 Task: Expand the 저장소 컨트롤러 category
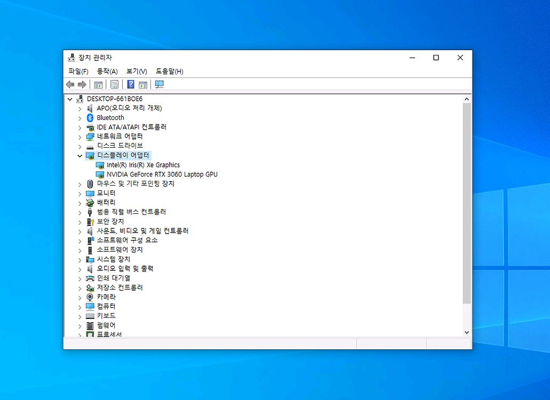(80, 288)
